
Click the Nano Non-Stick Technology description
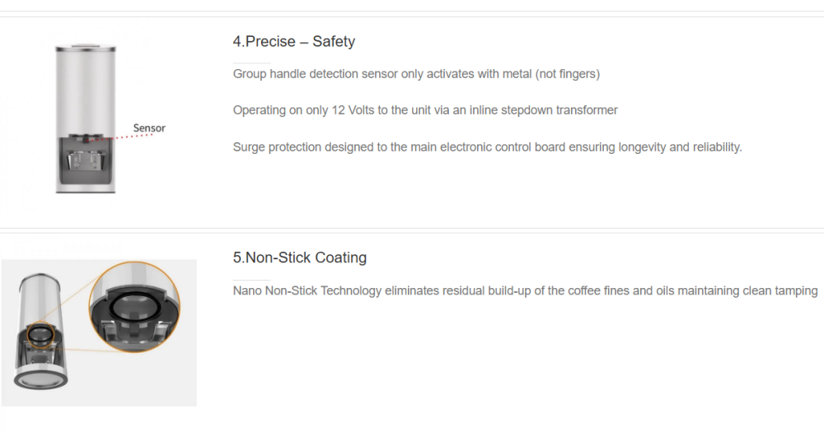coord(525,290)
